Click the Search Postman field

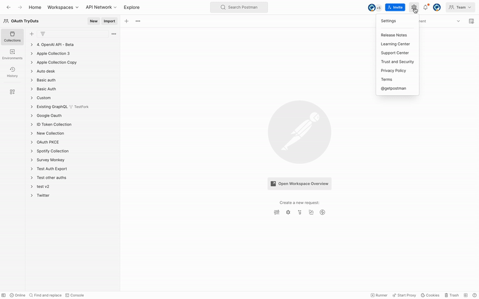pyautogui.click(x=239, y=7)
